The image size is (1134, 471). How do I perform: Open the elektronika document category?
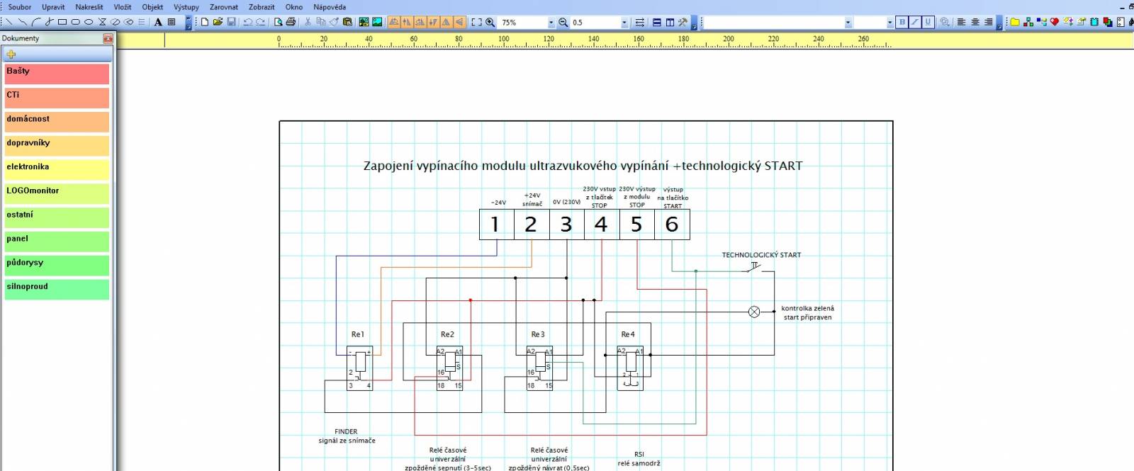(x=57, y=170)
